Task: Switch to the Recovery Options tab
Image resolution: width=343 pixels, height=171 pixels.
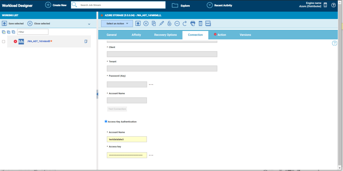Action: point(165,35)
